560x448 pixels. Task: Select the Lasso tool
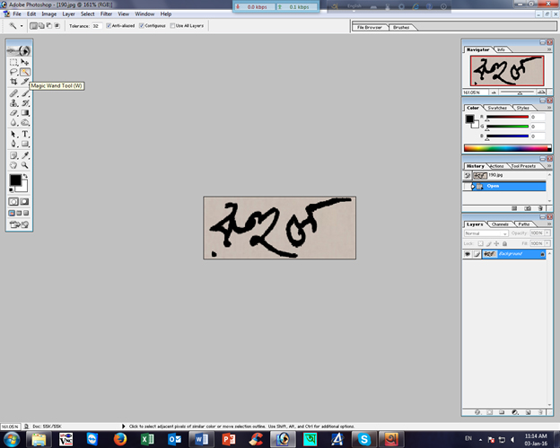coord(13,72)
